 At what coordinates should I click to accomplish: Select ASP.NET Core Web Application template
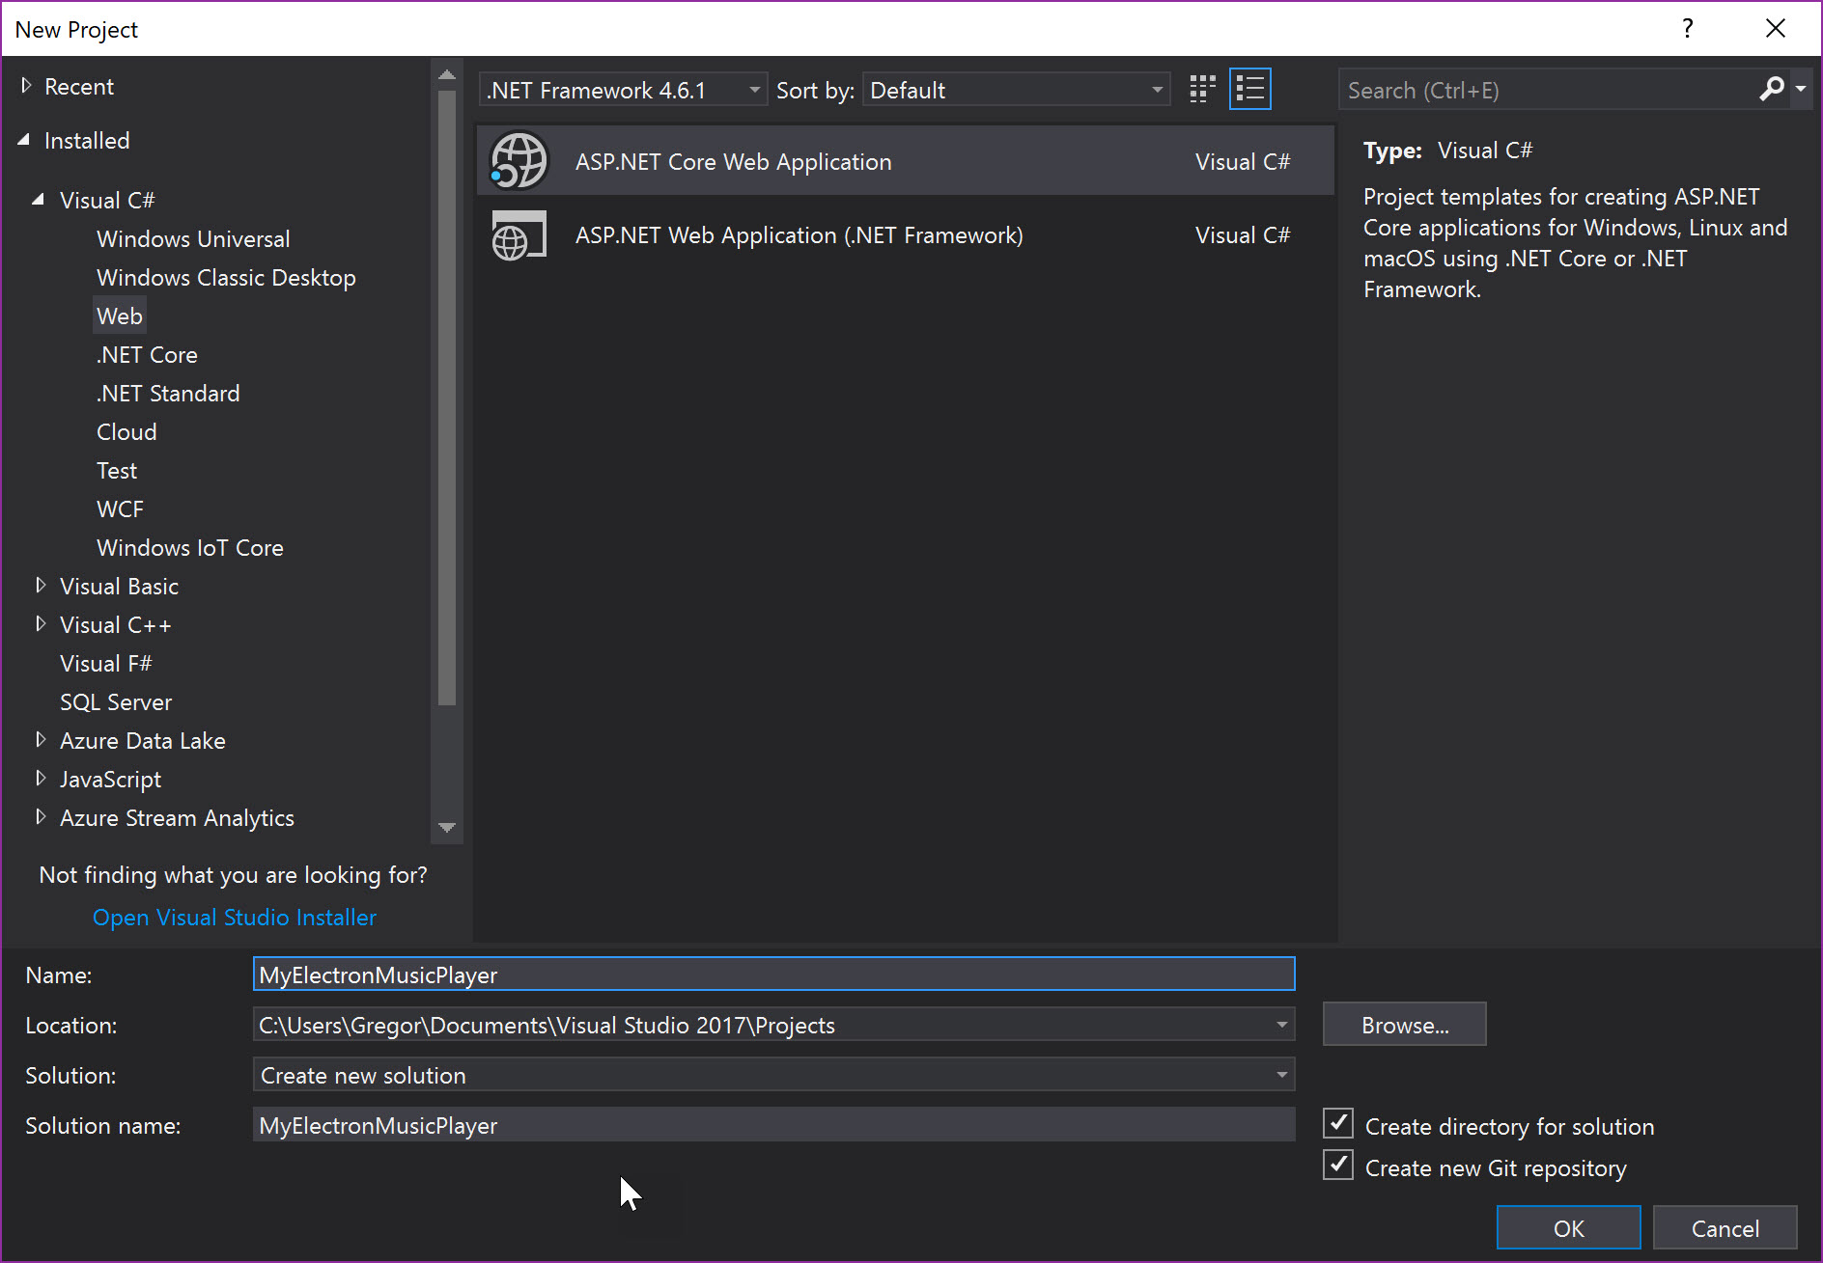tap(906, 161)
